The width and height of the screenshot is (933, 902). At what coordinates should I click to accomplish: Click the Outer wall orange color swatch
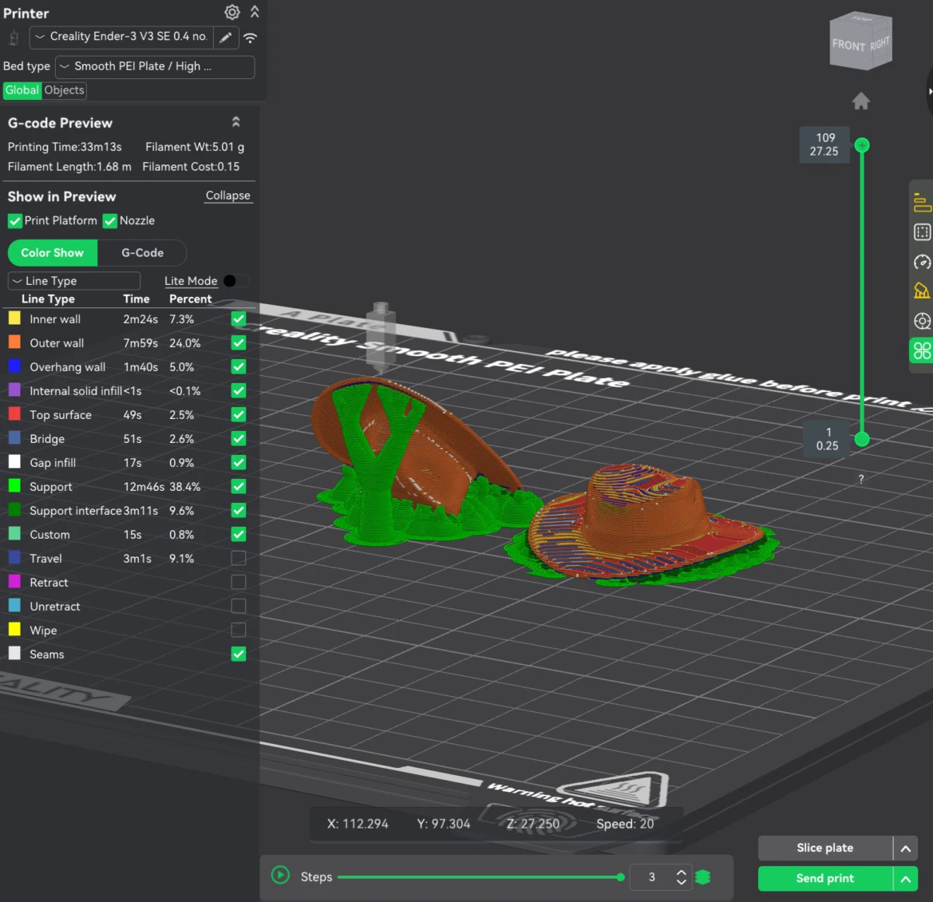(x=14, y=342)
